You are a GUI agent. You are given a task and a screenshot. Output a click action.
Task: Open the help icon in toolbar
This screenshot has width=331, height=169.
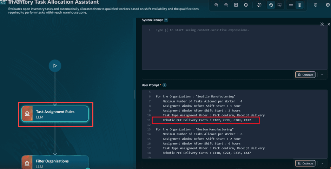click(x=316, y=5)
